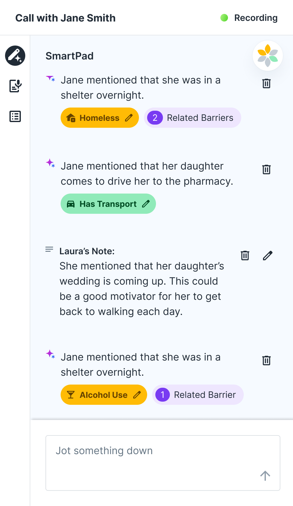
Task: Edit the Has Transport tag
Action: point(146,204)
